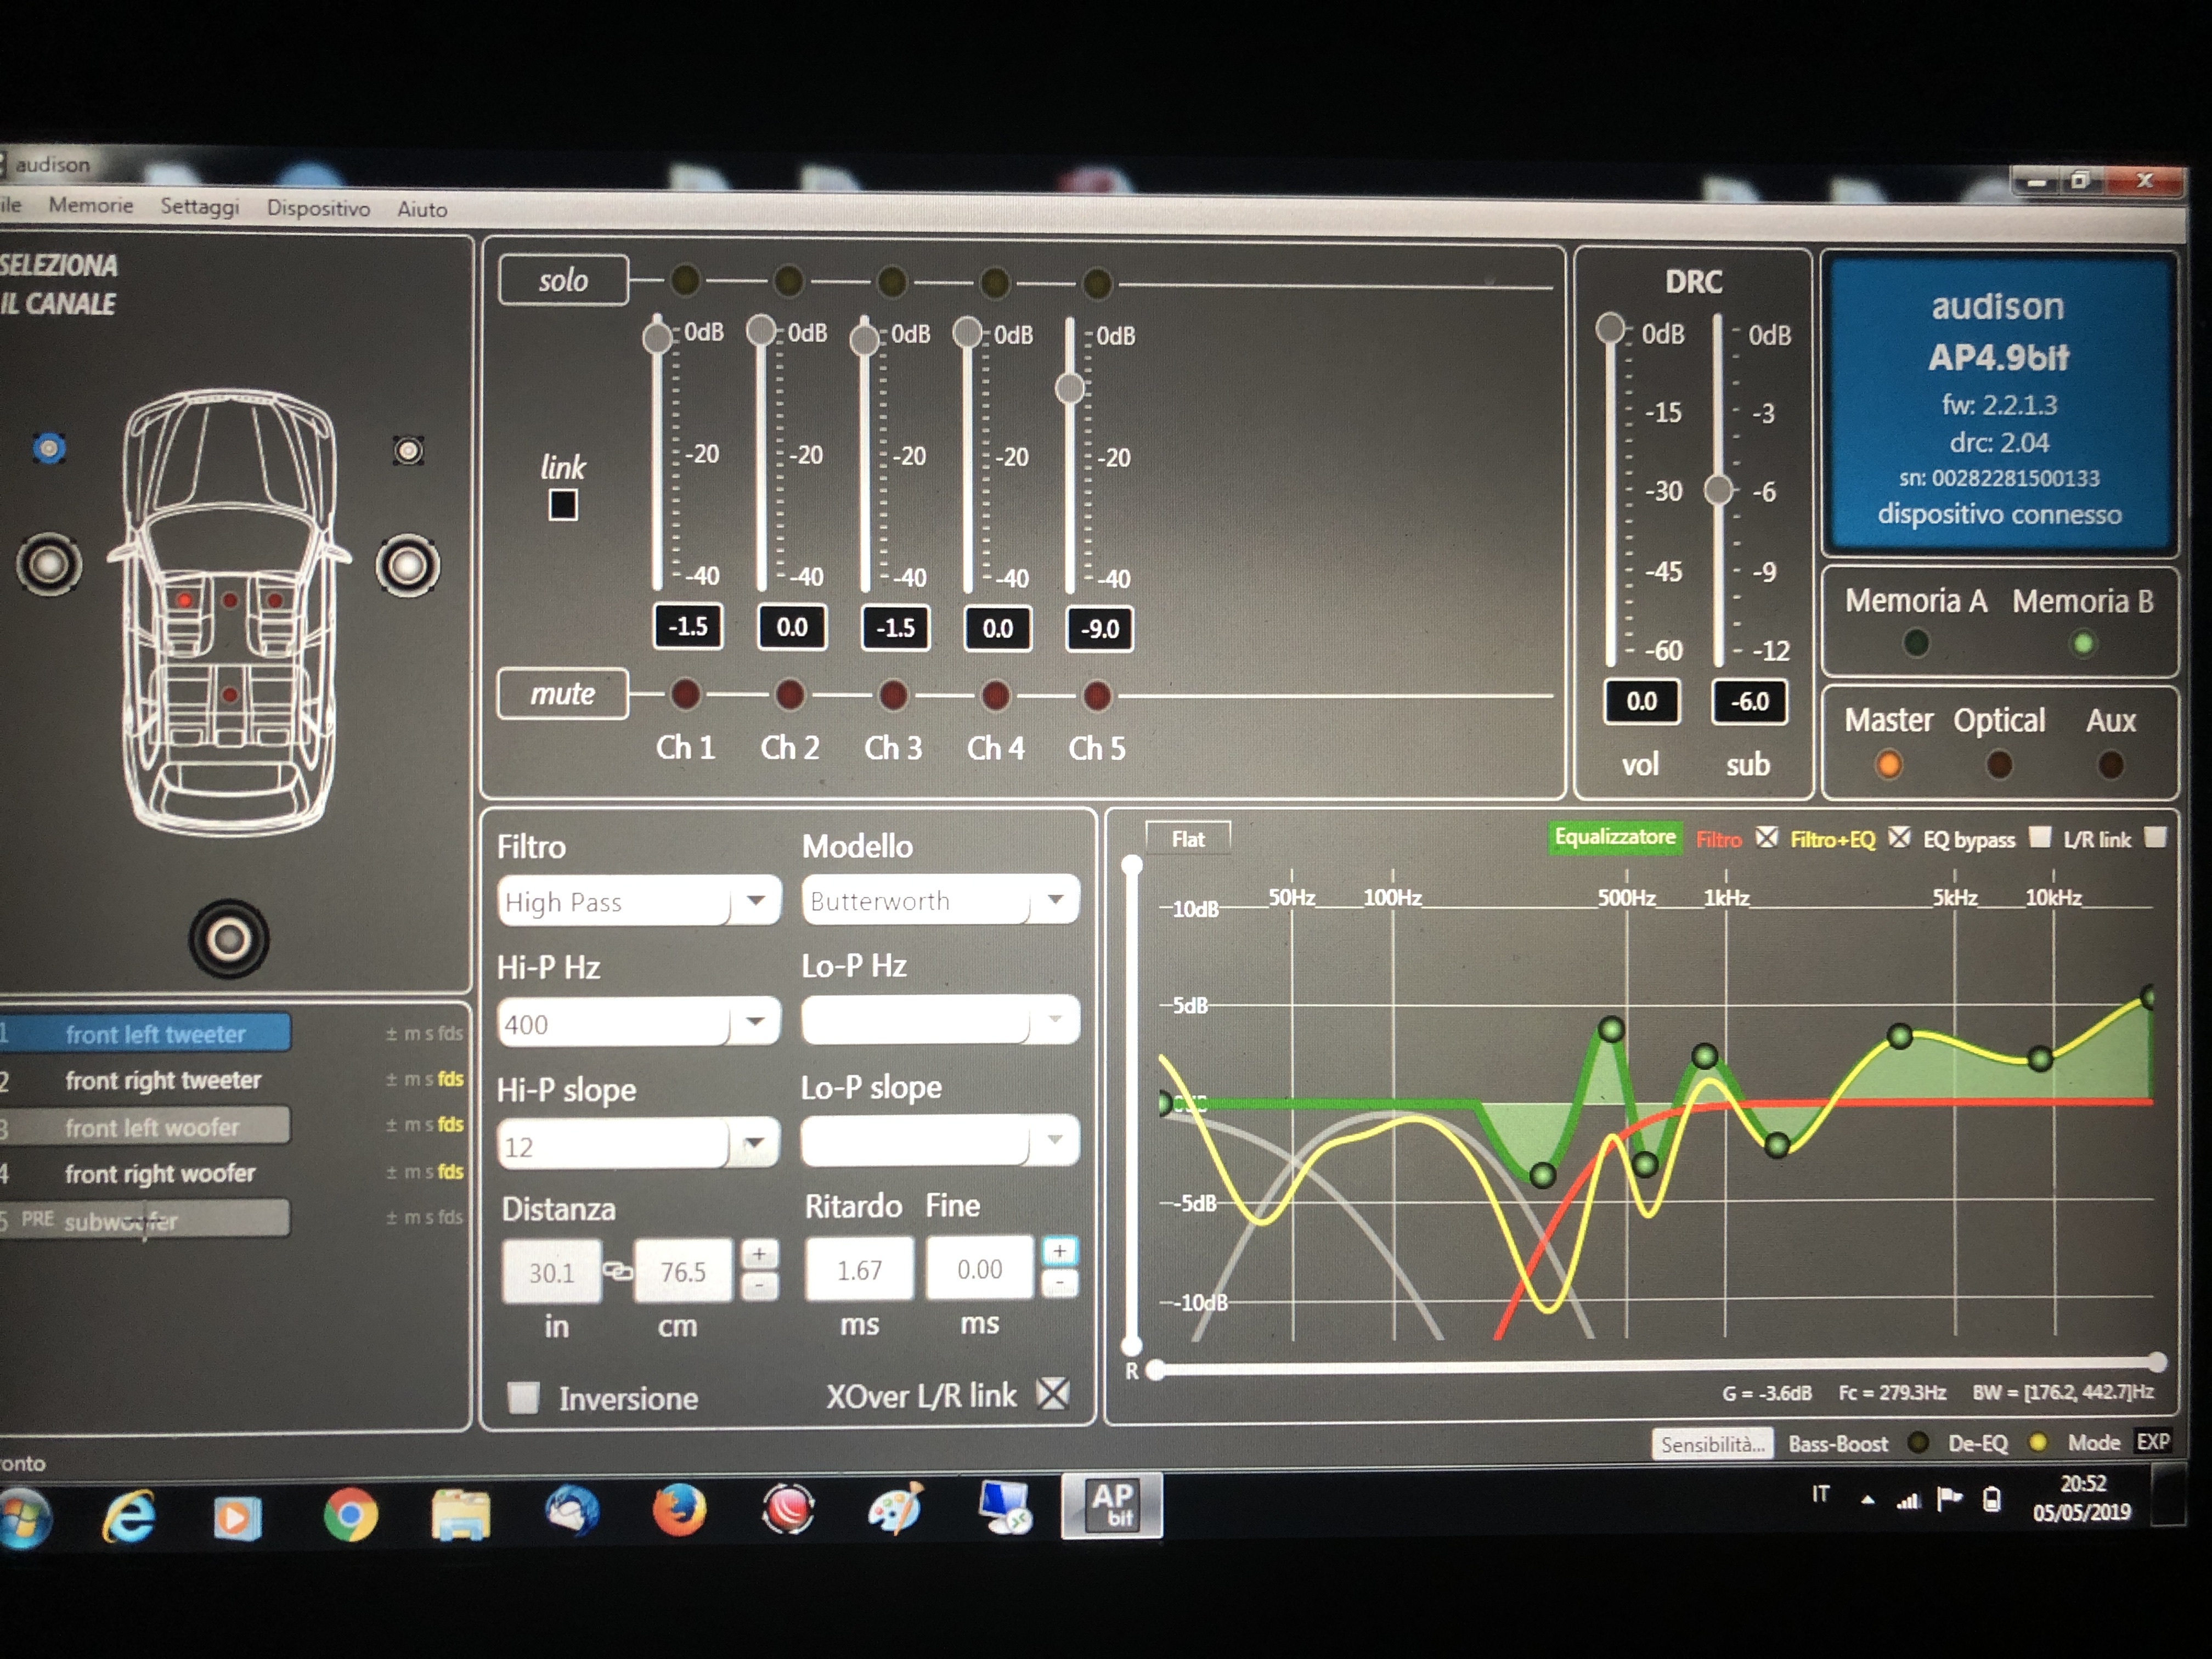Enable the equalizer L/R link checkbox
This screenshot has height=1659, width=2212.
click(x=2156, y=837)
